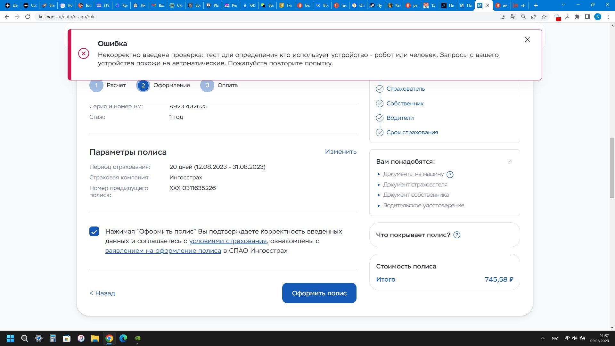The height and width of the screenshot is (346, 615).
Task: Close the error notification banner
Action: coord(527,39)
